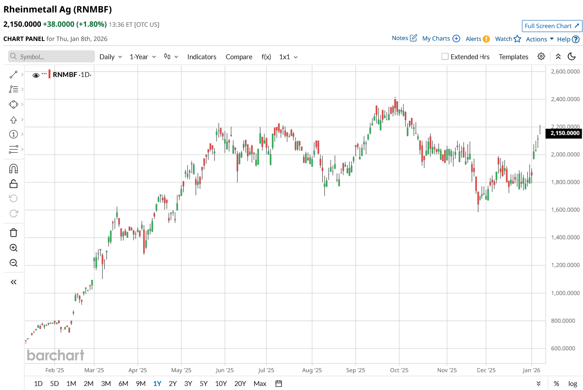Open chart settings gear icon
The width and height of the screenshot is (583, 390).
point(541,57)
